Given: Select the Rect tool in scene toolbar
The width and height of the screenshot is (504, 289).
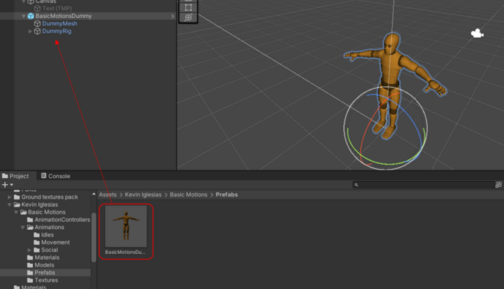Looking at the screenshot, I should tap(188, 8).
